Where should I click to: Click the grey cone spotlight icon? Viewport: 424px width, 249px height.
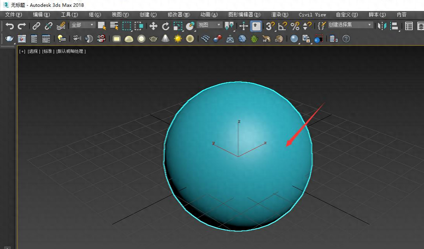[165, 39]
